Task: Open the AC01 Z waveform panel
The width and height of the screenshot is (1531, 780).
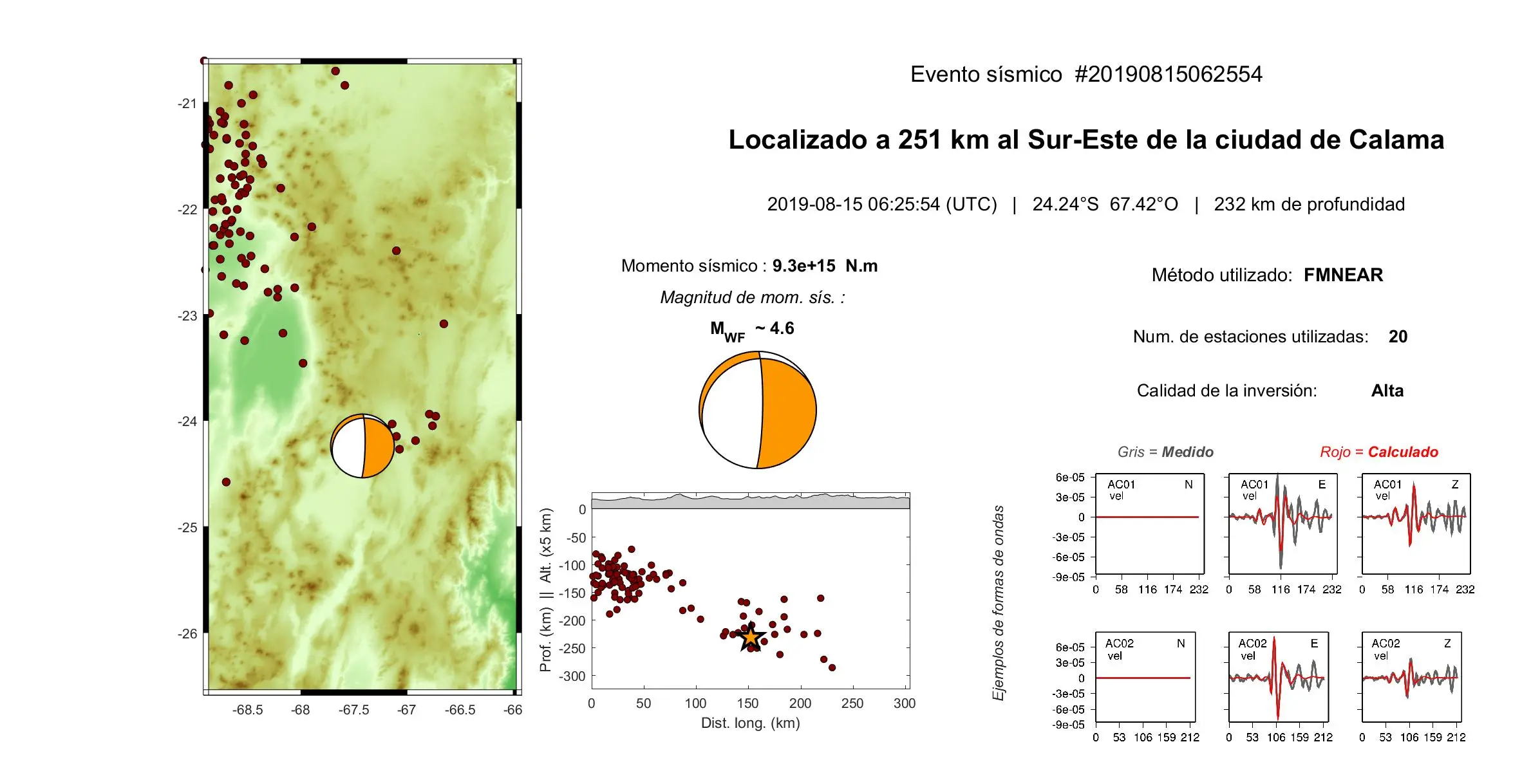Action: (x=1416, y=524)
